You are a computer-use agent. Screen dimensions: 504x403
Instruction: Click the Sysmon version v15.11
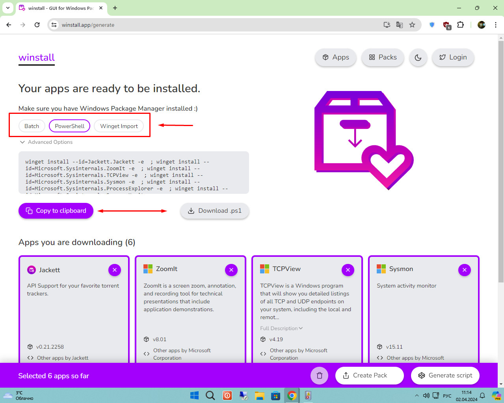click(x=394, y=347)
